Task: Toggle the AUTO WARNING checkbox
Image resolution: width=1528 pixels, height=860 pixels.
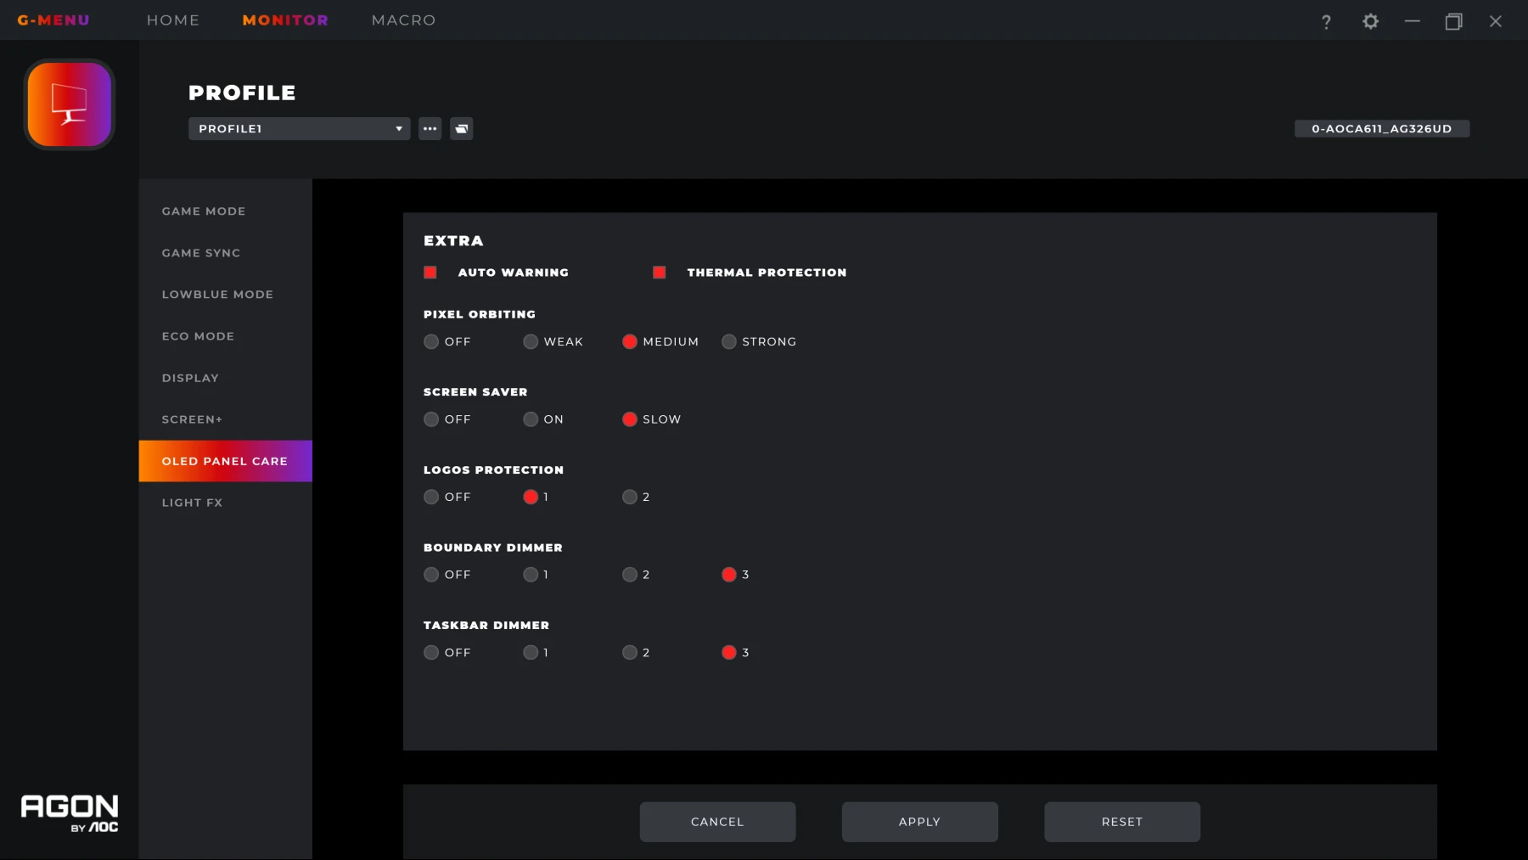Action: pyautogui.click(x=430, y=273)
